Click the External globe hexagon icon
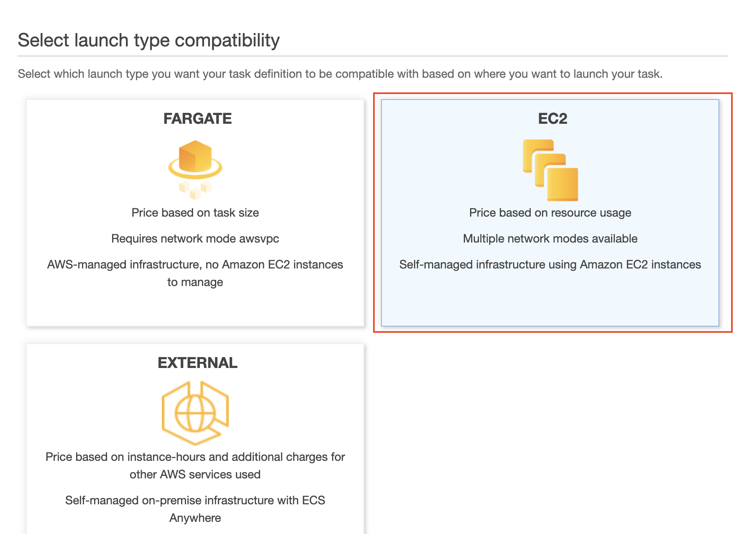Screen dimensions: 754x534 click(195, 413)
